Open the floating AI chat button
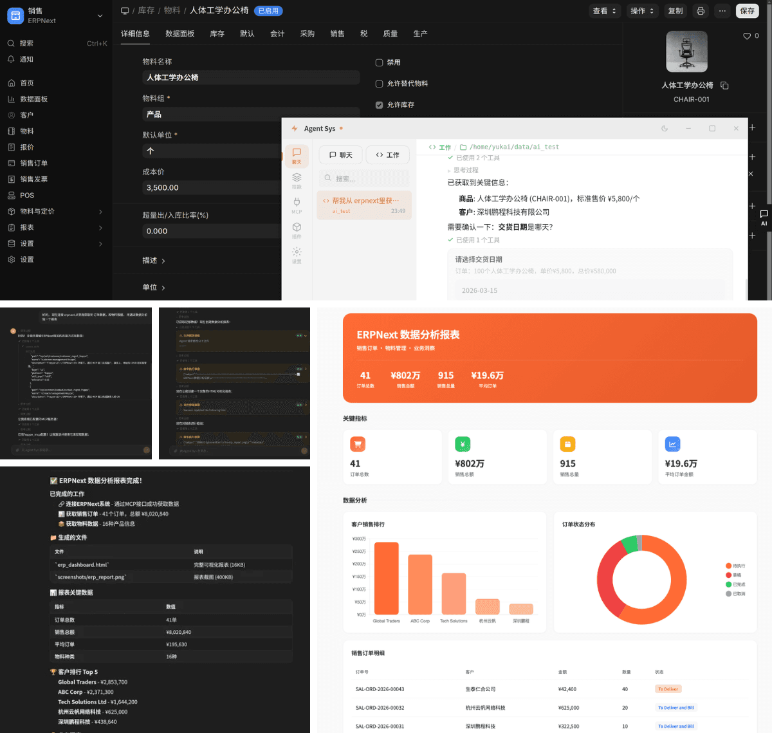This screenshot has width=772, height=733. pyautogui.click(x=764, y=217)
